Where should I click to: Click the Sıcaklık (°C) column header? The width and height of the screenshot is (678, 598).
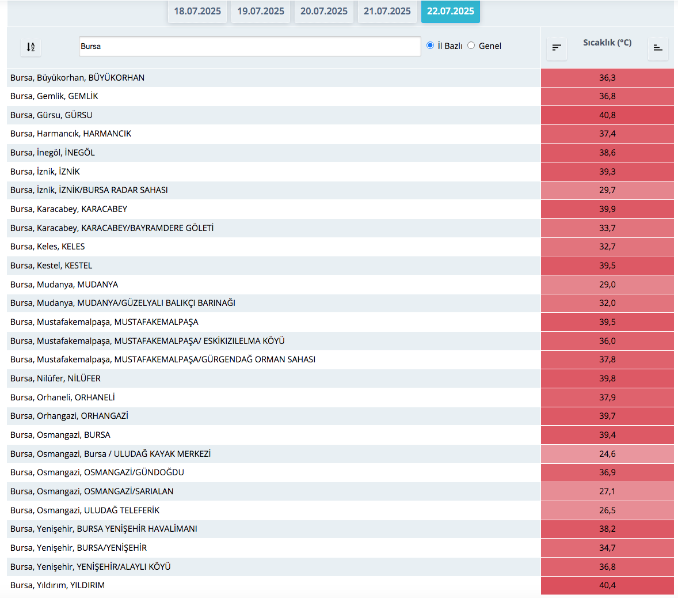point(607,43)
